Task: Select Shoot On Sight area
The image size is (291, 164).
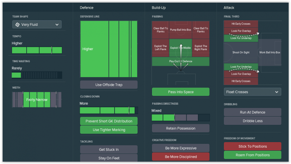Action: pos(241,52)
